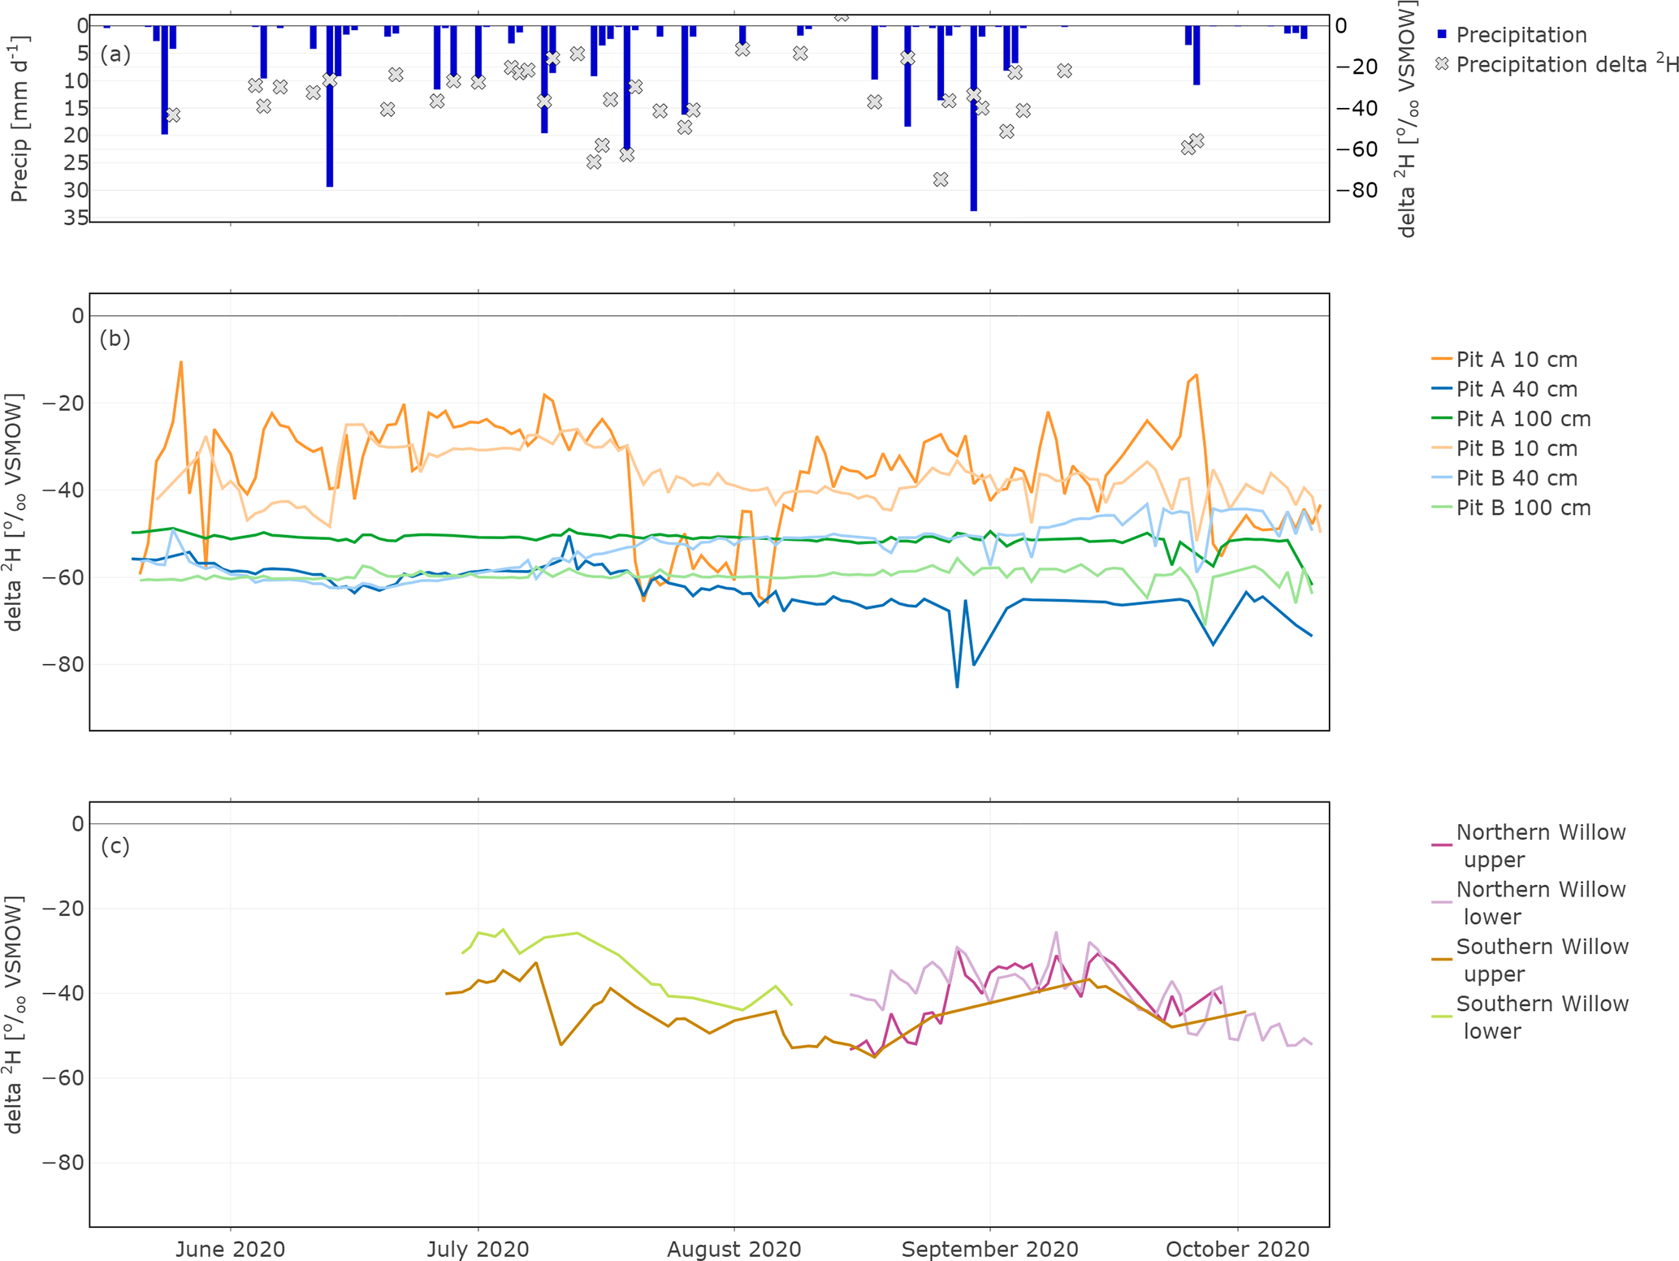The height and width of the screenshot is (1261, 1679).
Task: Toggle the Pit B 10 cm legend entry
Action: tap(1516, 448)
